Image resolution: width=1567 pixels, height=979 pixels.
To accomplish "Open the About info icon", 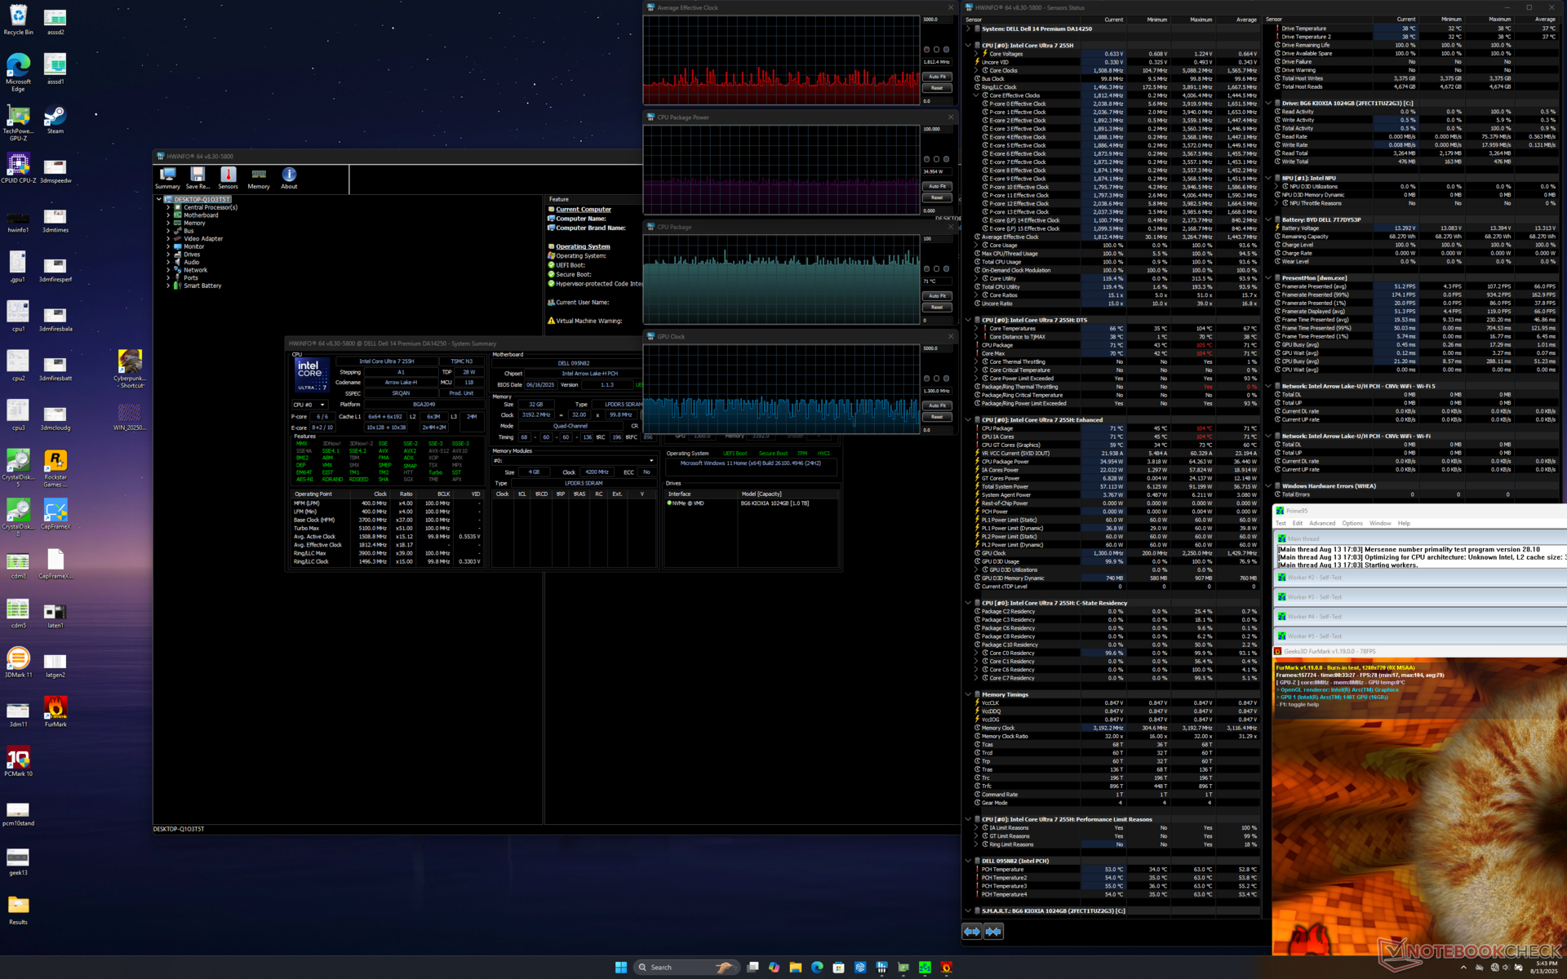I will (x=289, y=178).
